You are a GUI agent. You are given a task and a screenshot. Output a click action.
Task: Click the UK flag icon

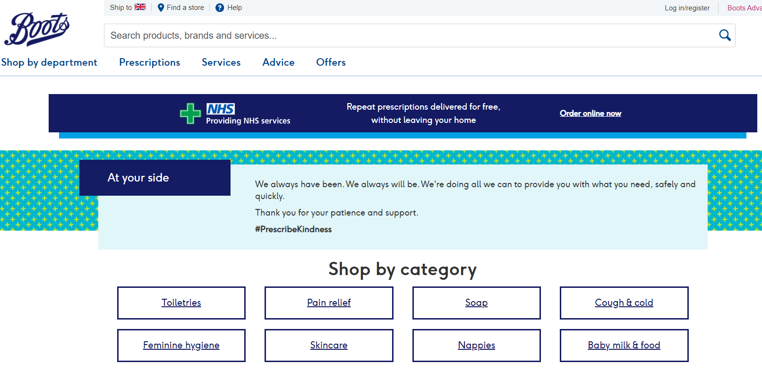pyautogui.click(x=140, y=7)
